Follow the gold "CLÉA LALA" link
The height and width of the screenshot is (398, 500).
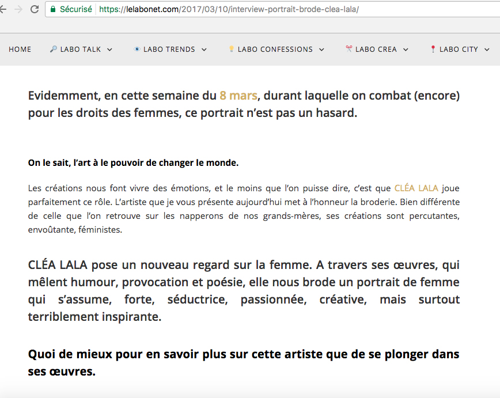coord(416,188)
